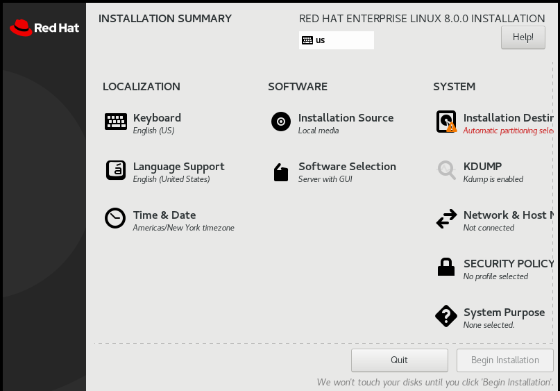Click 'Local media' status text
560x391 pixels.
pyautogui.click(x=319, y=131)
